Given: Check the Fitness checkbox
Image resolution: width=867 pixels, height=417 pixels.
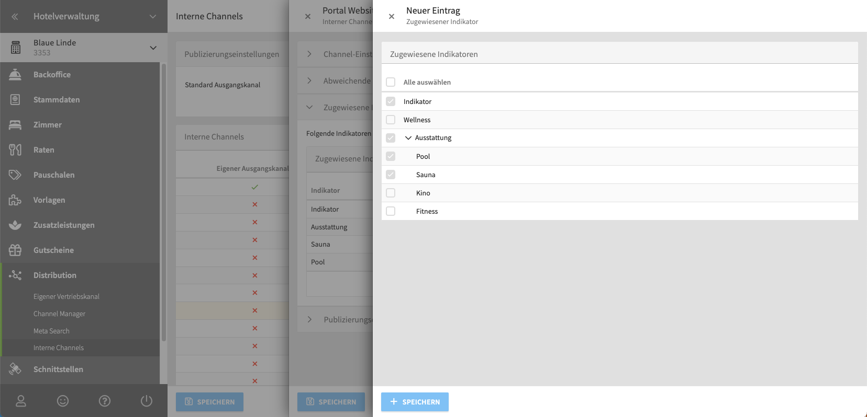Looking at the screenshot, I should click(391, 211).
